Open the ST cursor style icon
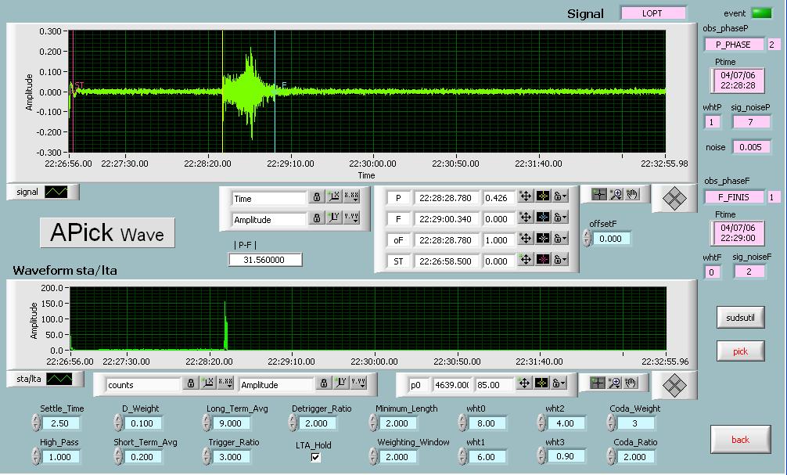Screen dimensions: 787x475 (x=543, y=260)
